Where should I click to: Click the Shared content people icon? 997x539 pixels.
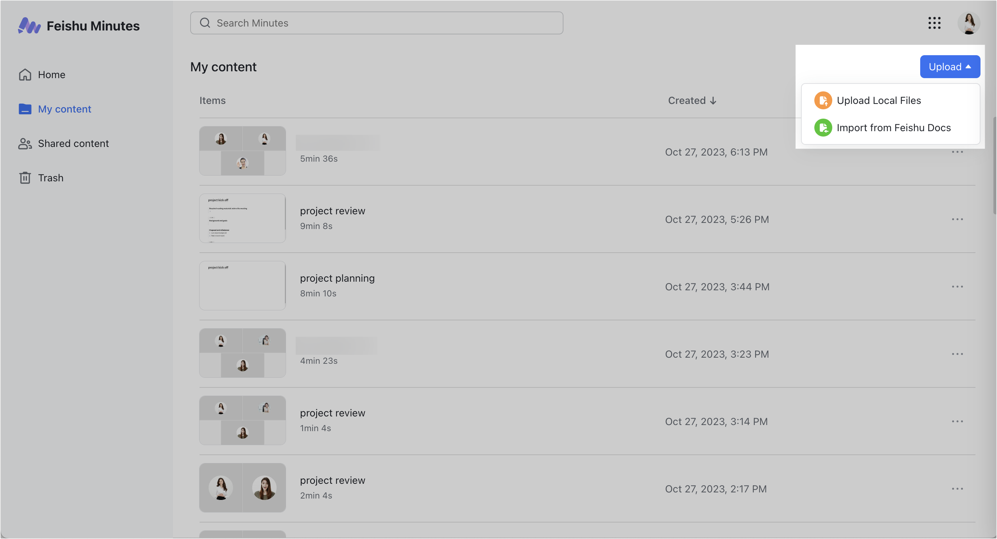click(x=25, y=143)
